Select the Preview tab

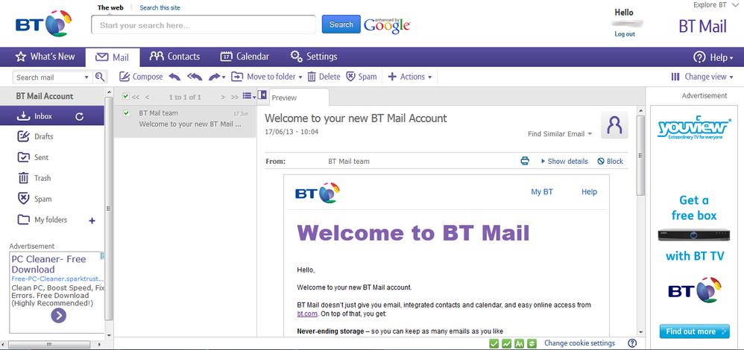(298, 98)
